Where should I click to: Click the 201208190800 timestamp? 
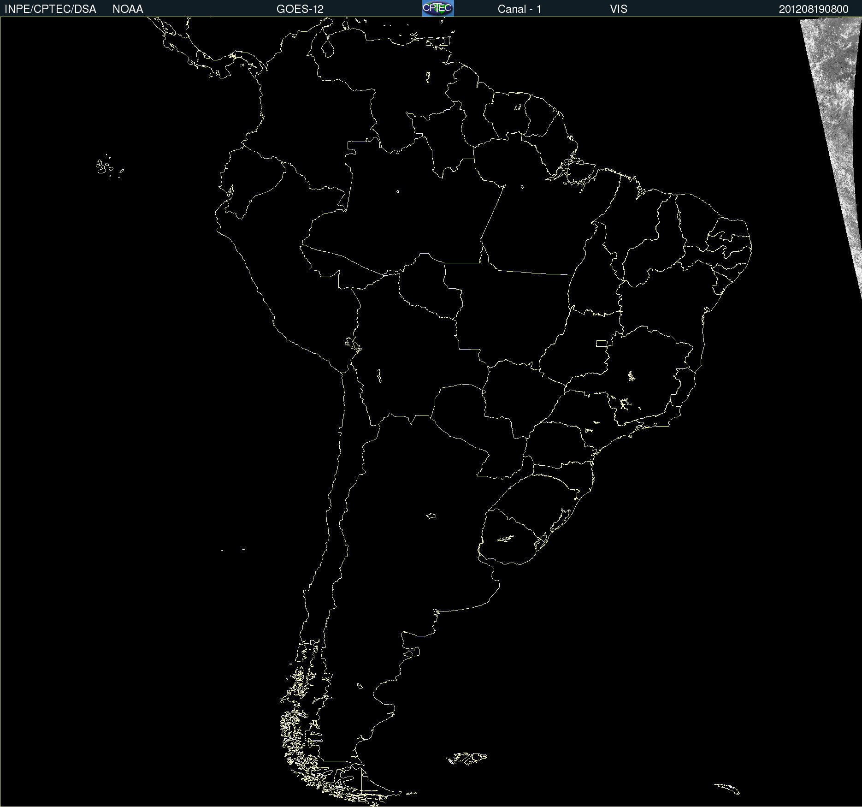[x=814, y=9]
